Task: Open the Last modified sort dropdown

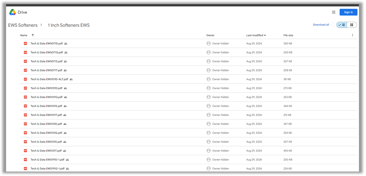Action: click(x=256, y=35)
